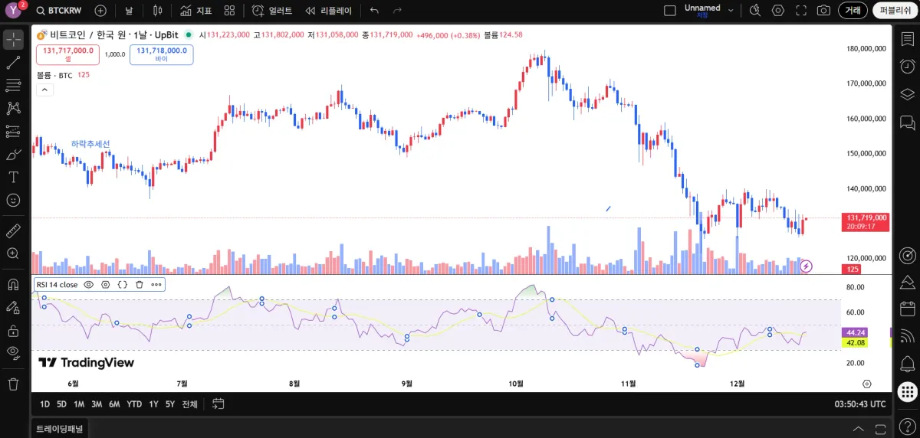Take a chart snapshot with camera
The width and height of the screenshot is (920, 438).
click(x=823, y=11)
